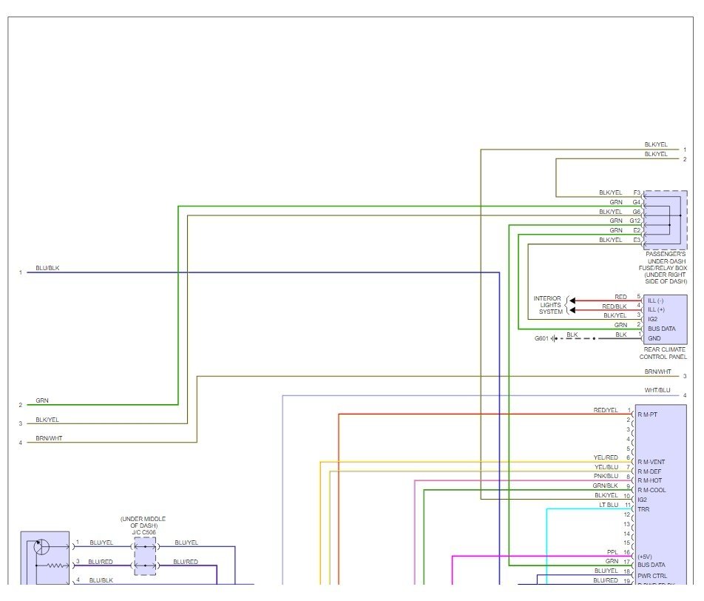Click the "E2" fuse box pin label
This screenshot has height=601, width=704.
point(637,231)
